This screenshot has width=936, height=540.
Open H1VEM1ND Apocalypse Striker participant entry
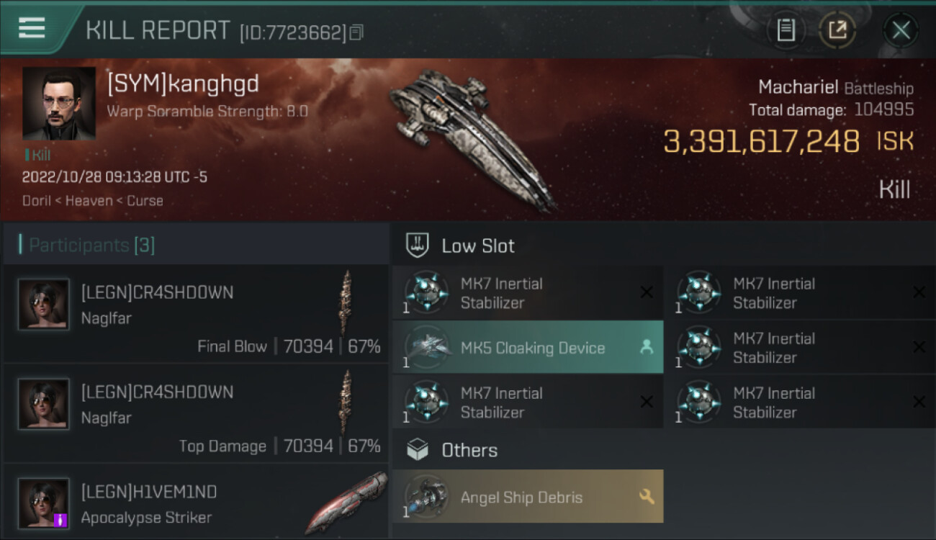pos(196,503)
